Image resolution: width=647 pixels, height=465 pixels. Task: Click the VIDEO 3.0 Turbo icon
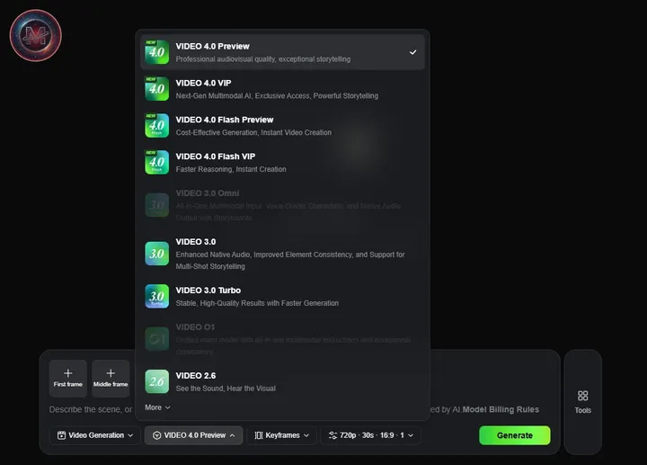tap(156, 296)
